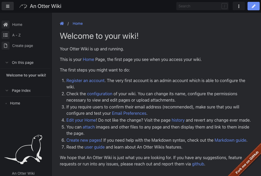Screen dimensions: 261x176
Task: Open the A - Z sidebar menu item
Action: pyautogui.click(x=16, y=35)
